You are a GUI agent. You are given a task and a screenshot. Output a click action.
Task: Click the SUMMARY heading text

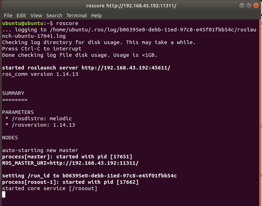13,93
